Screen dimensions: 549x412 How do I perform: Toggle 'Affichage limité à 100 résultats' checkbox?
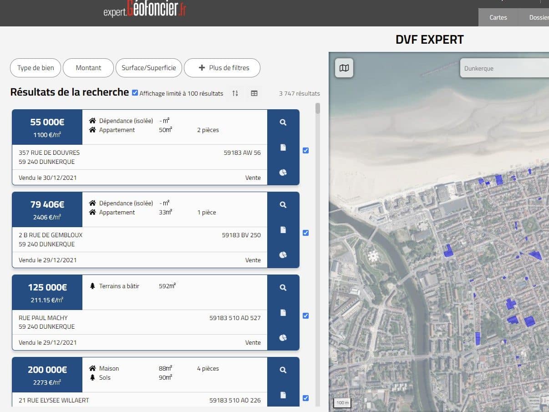pyautogui.click(x=135, y=93)
